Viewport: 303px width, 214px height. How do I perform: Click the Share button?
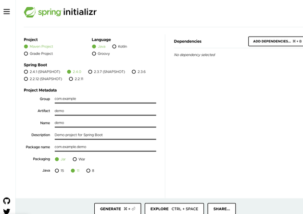(222, 209)
